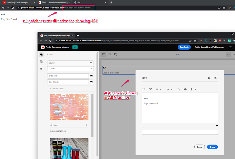235x159 pixels.
Task: Click the Select Tag(s) field
Action: click(x=68, y=82)
